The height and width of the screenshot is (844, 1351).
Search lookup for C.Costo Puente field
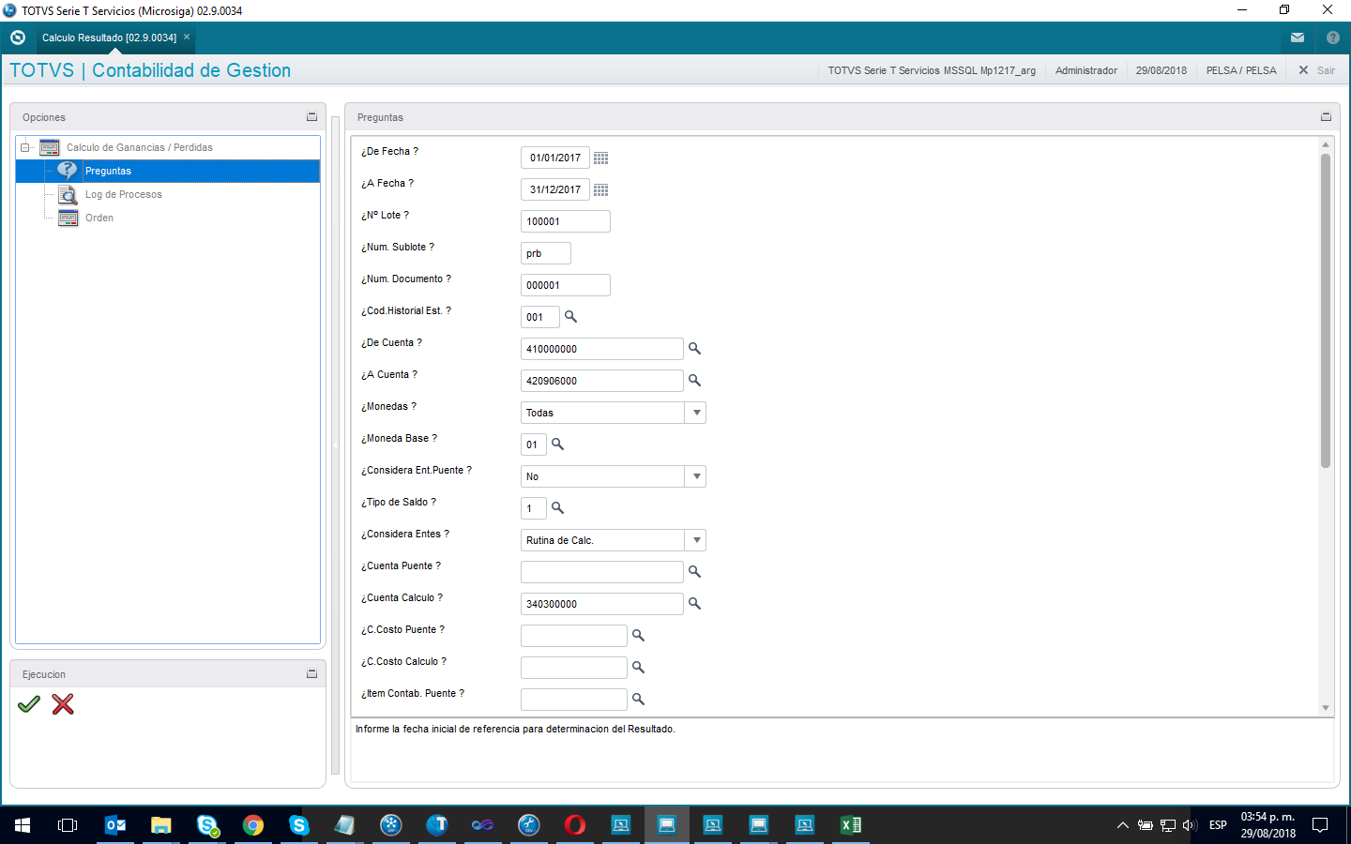638,636
